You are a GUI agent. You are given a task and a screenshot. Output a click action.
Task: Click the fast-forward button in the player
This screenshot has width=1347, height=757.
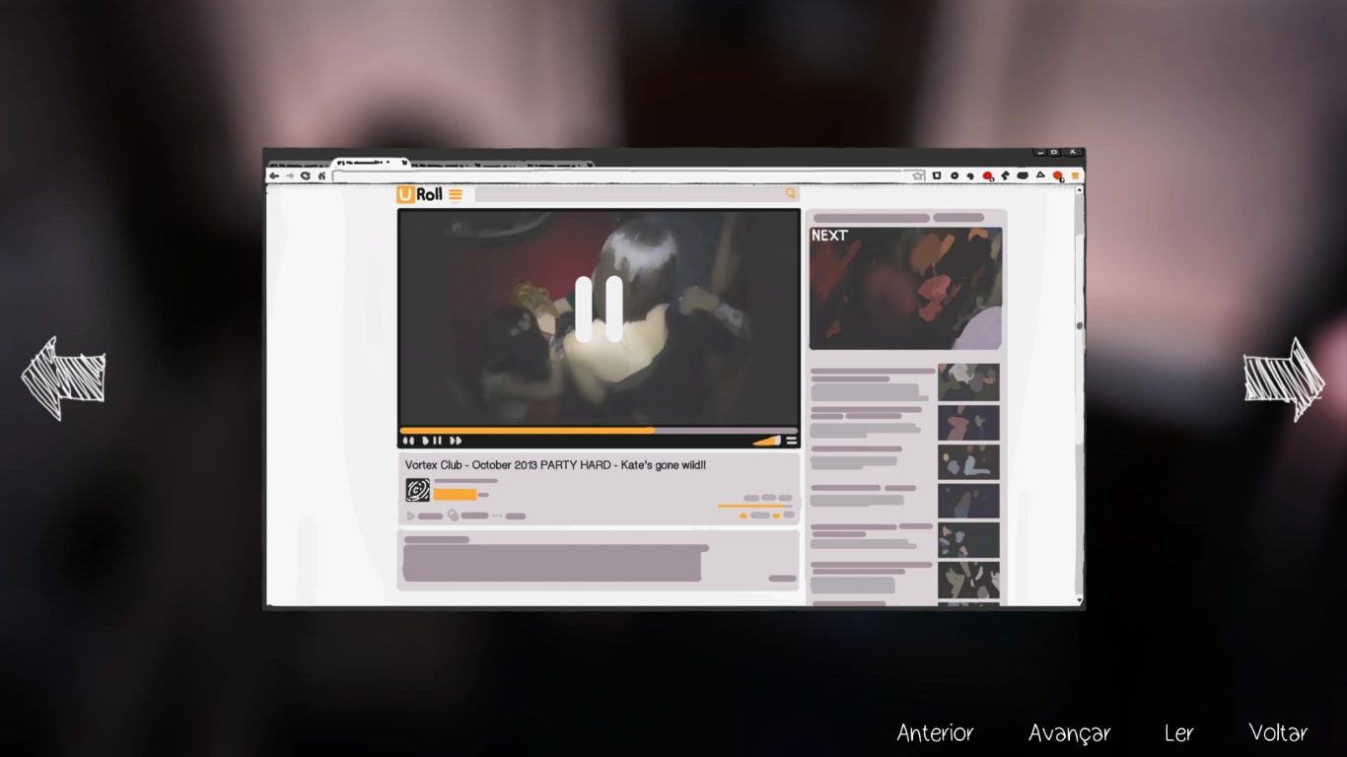[x=456, y=441]
